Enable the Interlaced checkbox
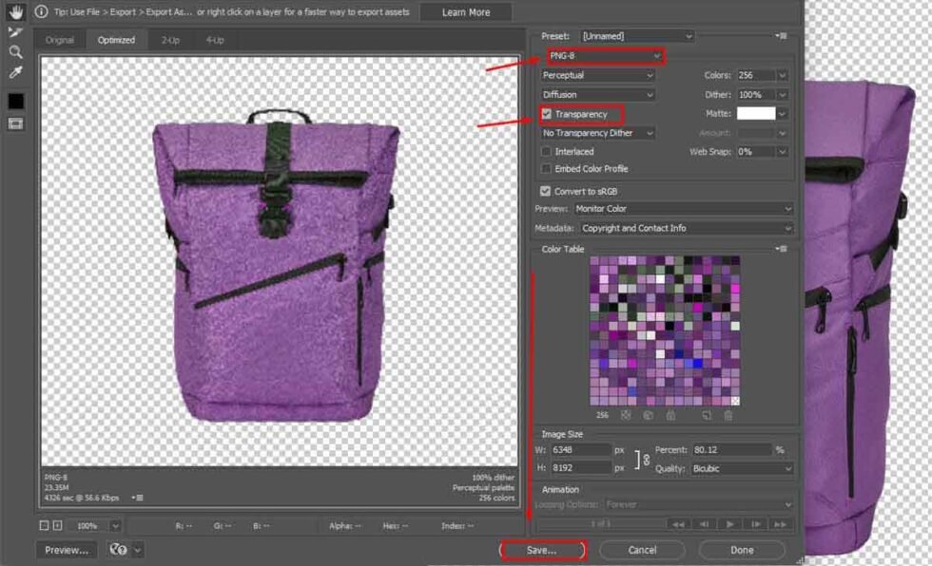The height and width of the screenshot is (566, 932). (546, 152)
